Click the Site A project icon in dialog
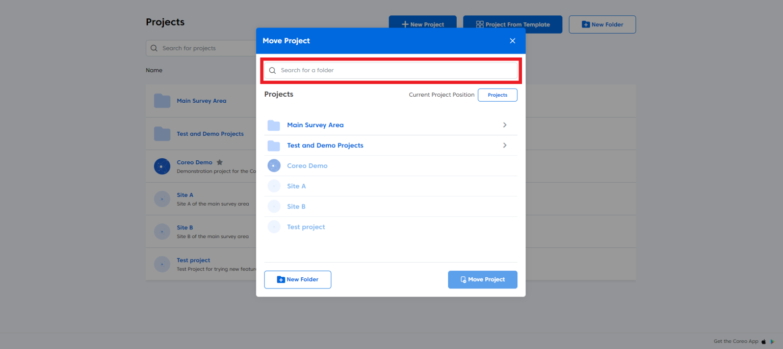Image resolution: width=783 pixels, height=349 pixels. click(x=274, y=186)
